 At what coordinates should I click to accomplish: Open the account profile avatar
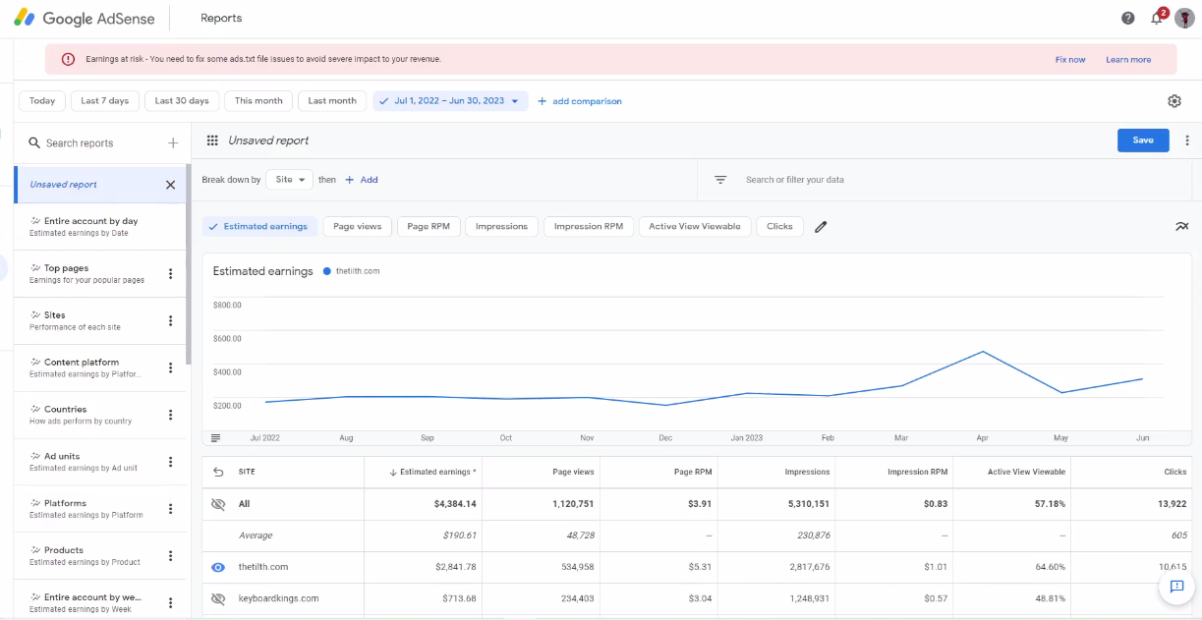click(1185, 19)
